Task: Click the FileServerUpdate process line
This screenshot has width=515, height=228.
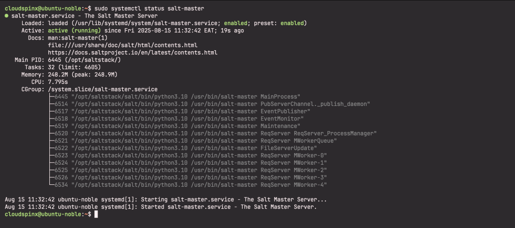Action: tap(183, 148)
